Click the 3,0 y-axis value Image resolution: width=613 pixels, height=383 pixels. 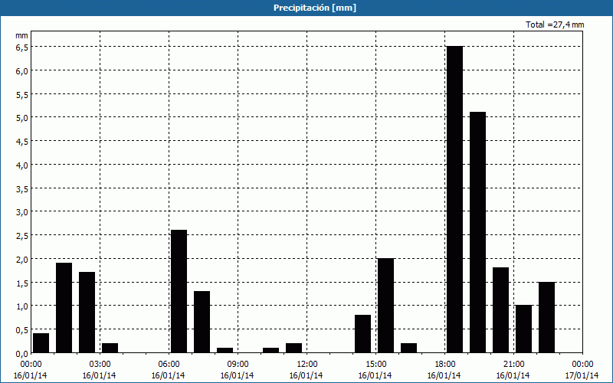click(x=22, y=212)
